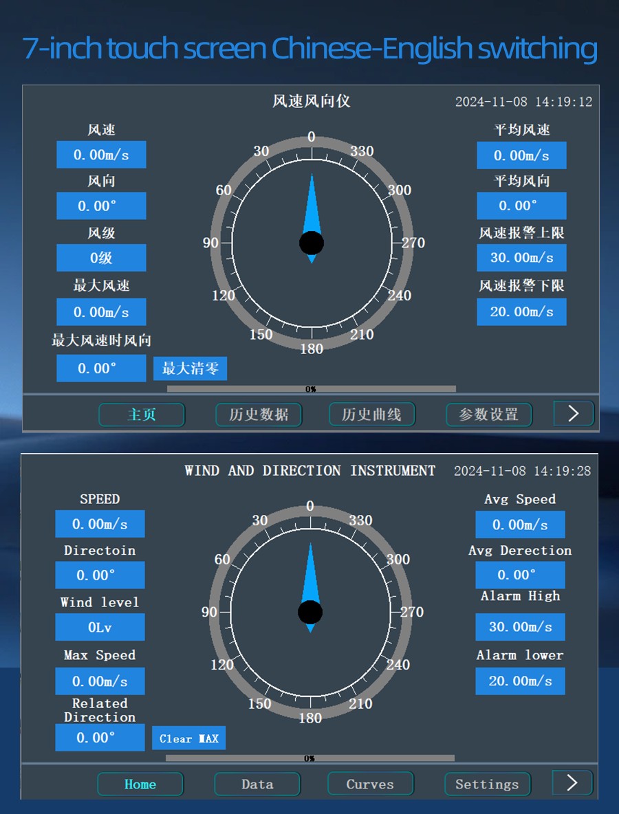
Task: Select the 平均风速 value field
Action: tap(521, 155)
